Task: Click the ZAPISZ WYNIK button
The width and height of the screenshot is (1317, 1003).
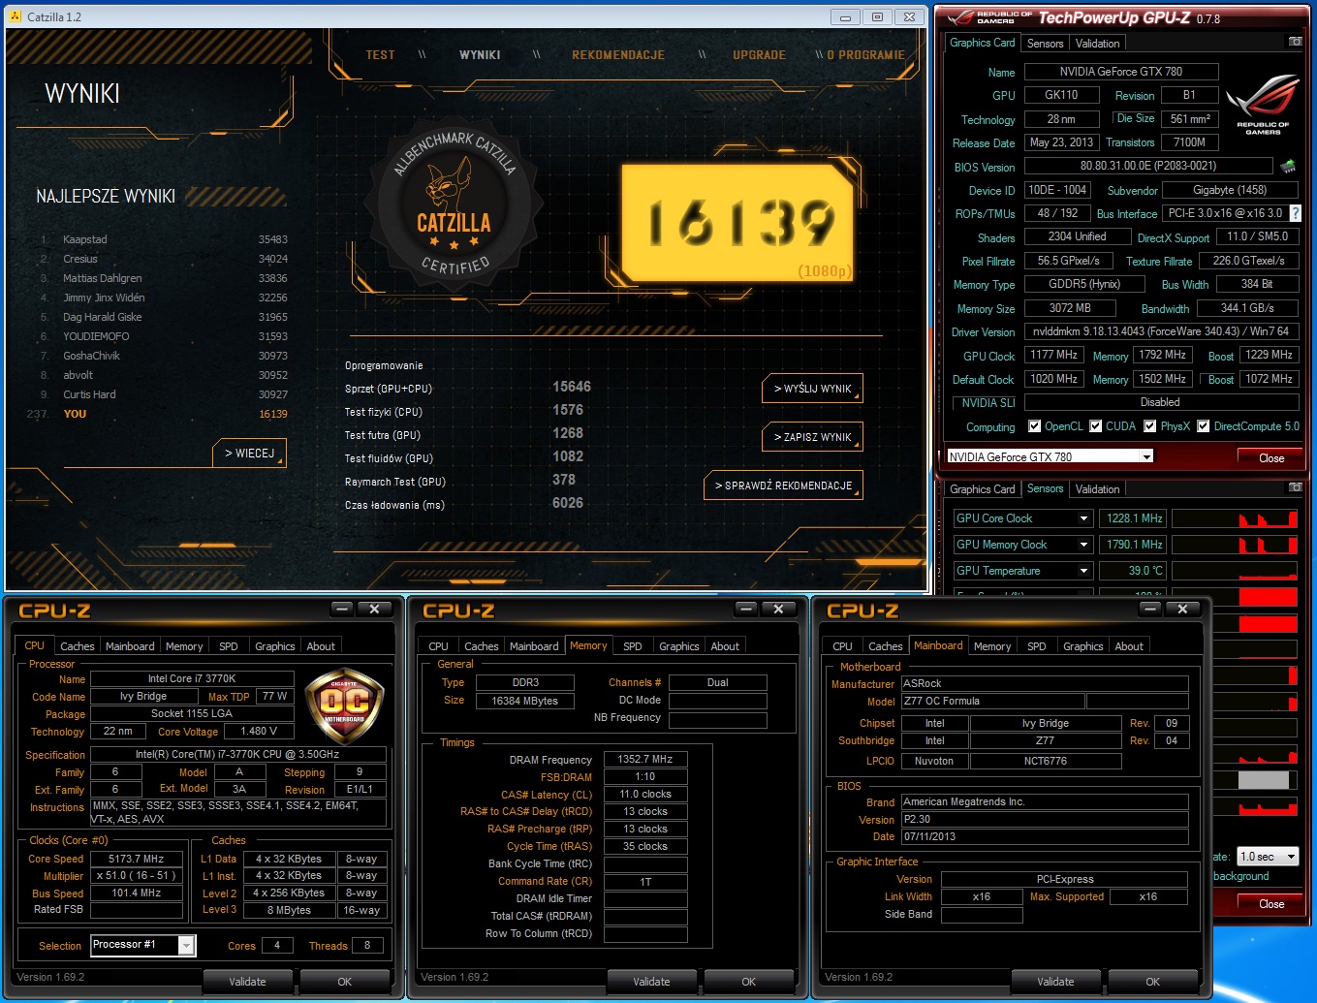Action: (812, 437)
